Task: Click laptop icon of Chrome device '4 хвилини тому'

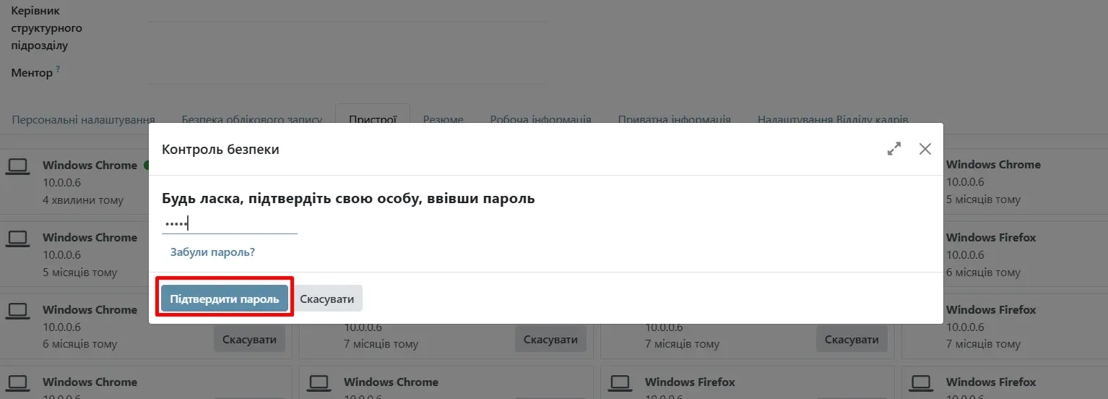Action: click(17, 167)
